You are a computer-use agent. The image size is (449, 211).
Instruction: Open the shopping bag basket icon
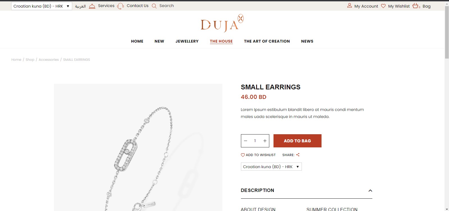tap(416, 6)
